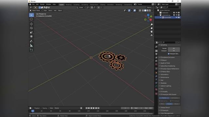Toggle unnamed.svg collection exclude checkbox
Screen dimensions: 209x117
[174, 15]
